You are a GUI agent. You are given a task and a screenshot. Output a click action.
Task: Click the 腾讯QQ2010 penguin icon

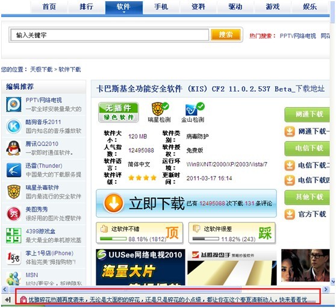[13, 148]
